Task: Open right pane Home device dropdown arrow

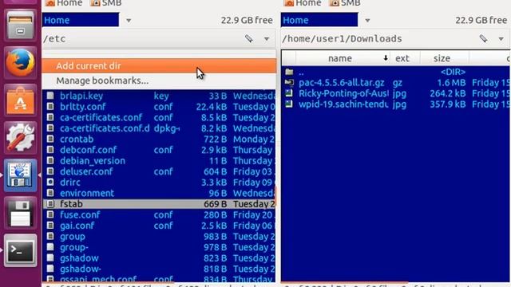Action: (x=367, y=21)
